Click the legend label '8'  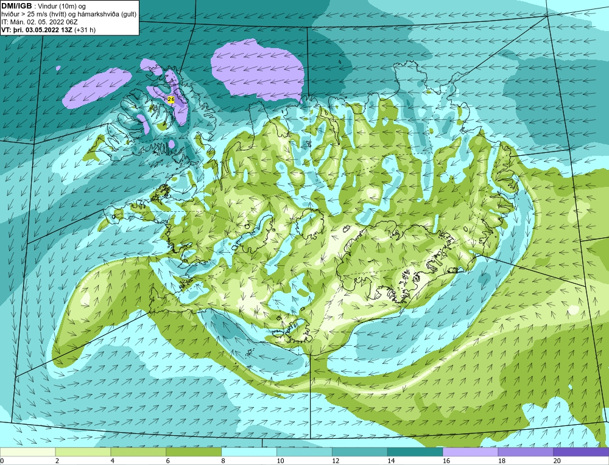coord(224,461)
